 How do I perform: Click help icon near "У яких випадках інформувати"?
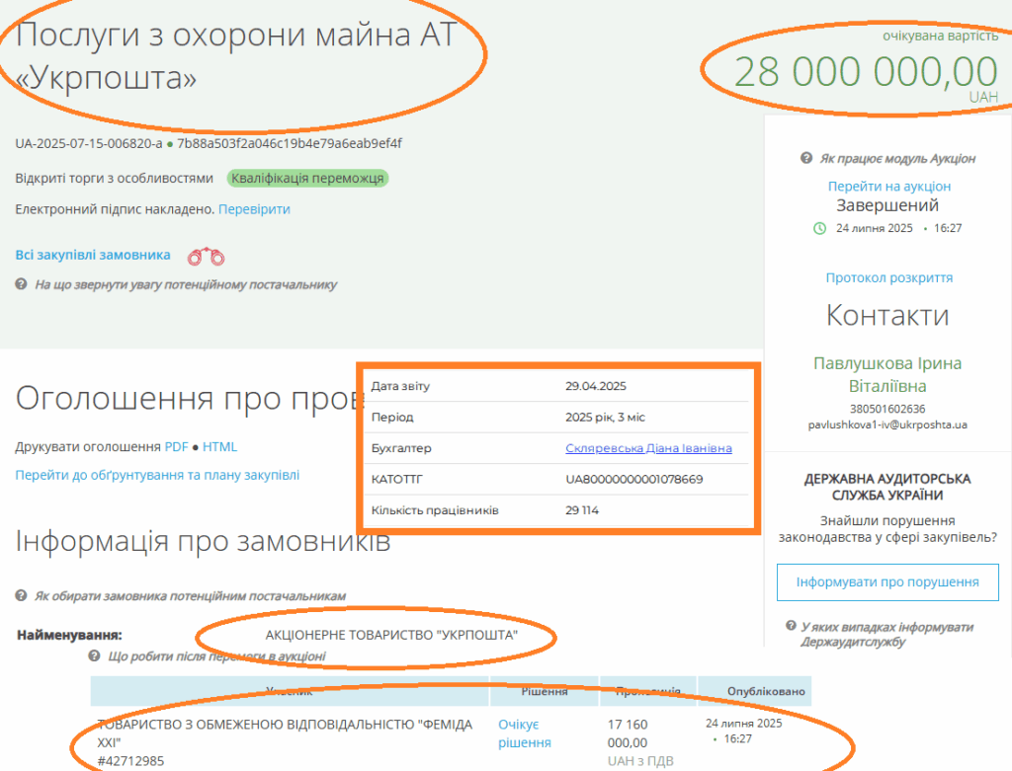pos(791,627)
